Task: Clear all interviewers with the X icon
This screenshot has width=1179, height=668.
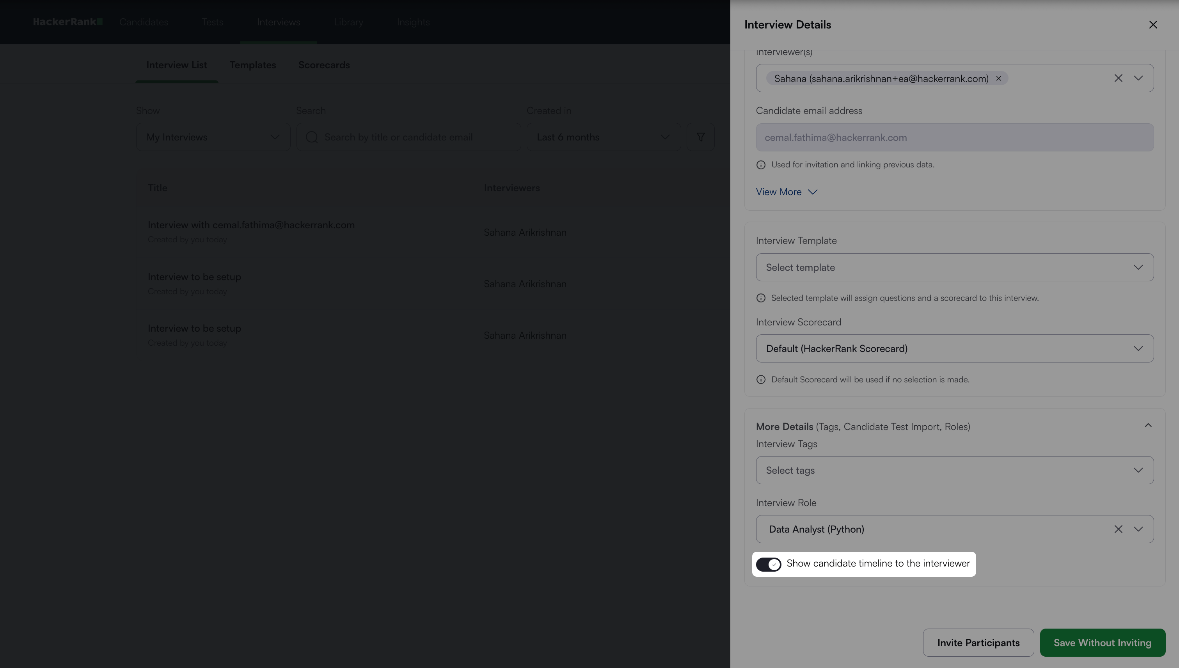Action: pyautogui.click(x=1118, y=78)
